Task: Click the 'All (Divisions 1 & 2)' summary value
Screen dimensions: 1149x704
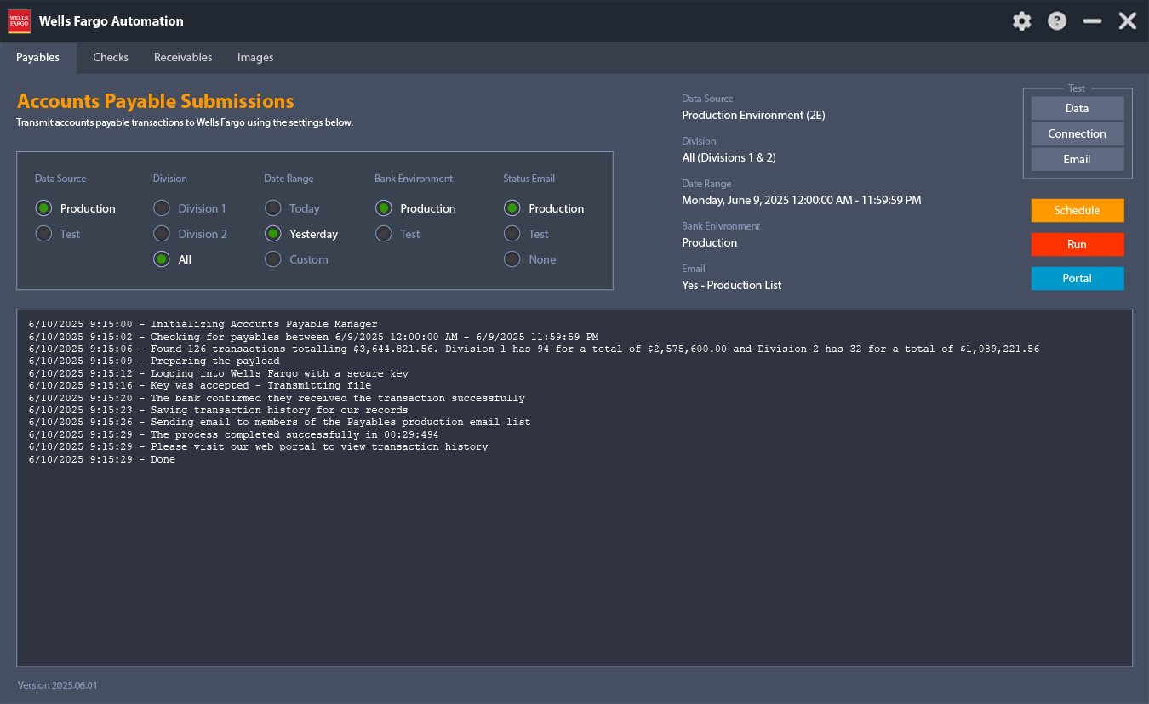Action: pyautogui.click(x=729, y=157)
